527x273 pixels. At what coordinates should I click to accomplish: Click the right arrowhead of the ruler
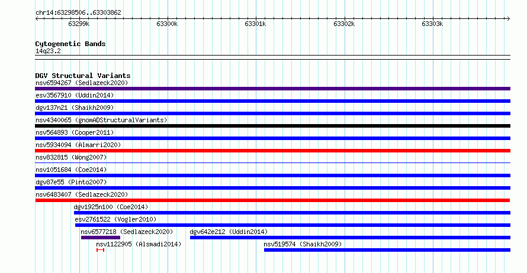(x=509, y=18)
